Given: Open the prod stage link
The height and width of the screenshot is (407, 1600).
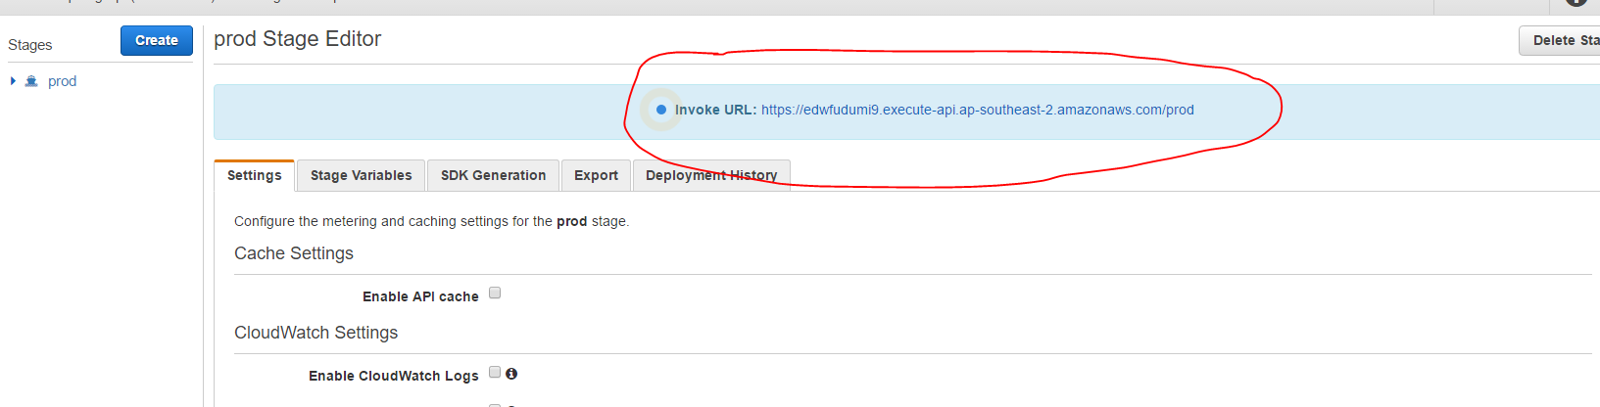Looking at the screenshot, I should coord(62,81).
